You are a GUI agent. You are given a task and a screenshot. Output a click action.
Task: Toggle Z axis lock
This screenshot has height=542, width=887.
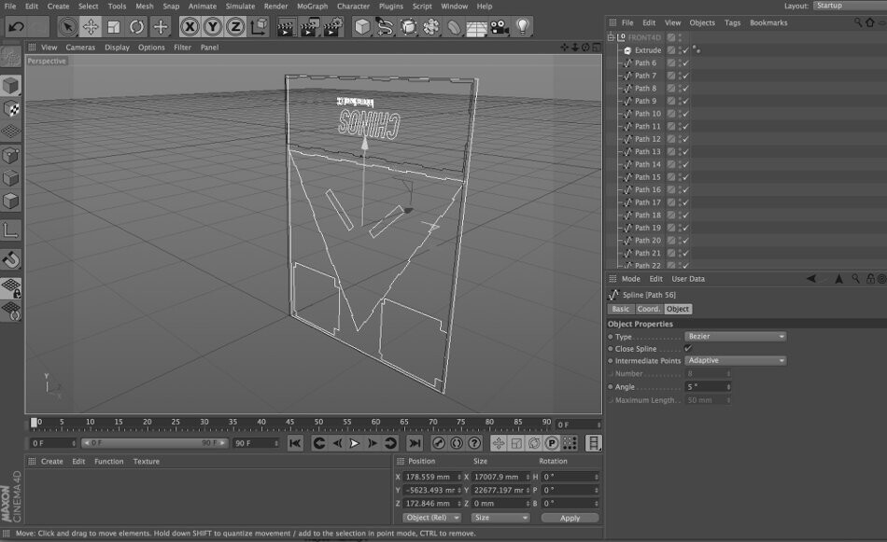coord(235,26)
